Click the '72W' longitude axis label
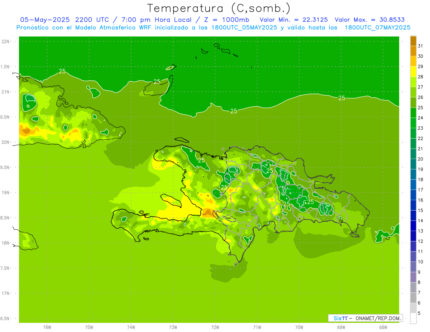Screen dimensions: 430x332 click(x=215, y=327)
